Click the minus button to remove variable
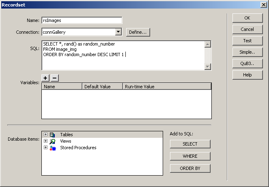This screenshot has width=269, height=187. pyautogui.click(x=55, y=78)
